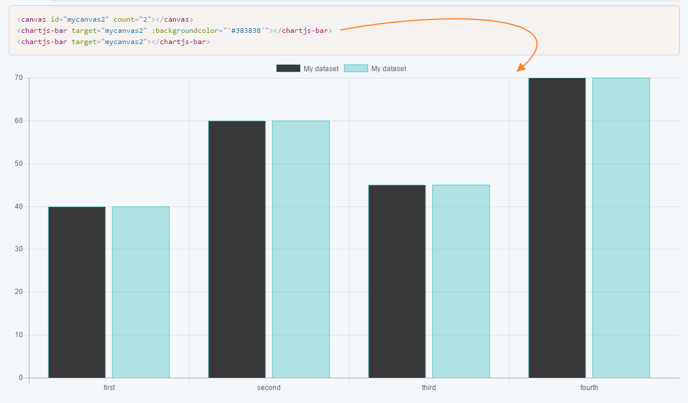
Task: Click the teal bar above 'second'
Action: (300, 247)
